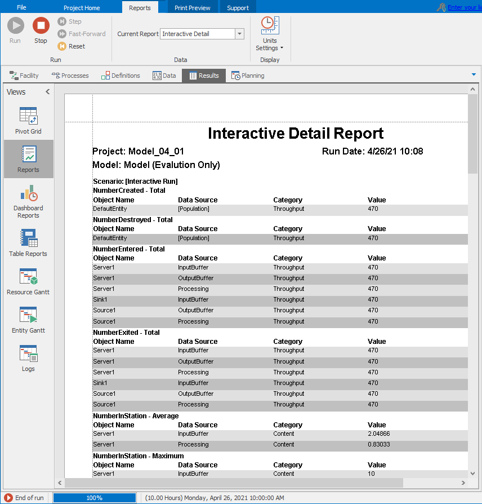
Task: Click the NumberEntered - Total heading
Action: pos(129,249)
